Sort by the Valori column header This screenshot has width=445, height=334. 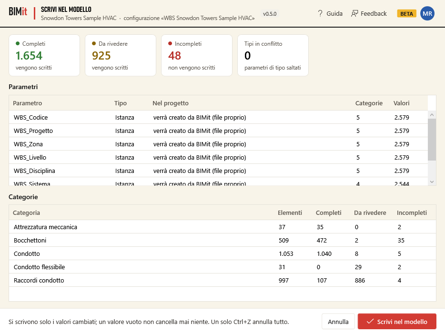click(401, 103)
